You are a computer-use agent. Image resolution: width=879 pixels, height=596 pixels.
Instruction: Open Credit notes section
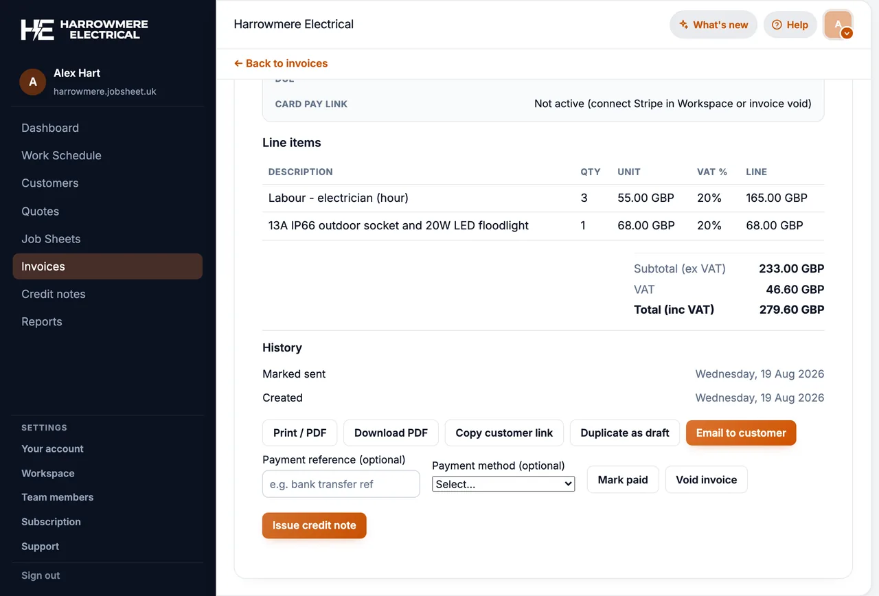(x=54, y=294)
